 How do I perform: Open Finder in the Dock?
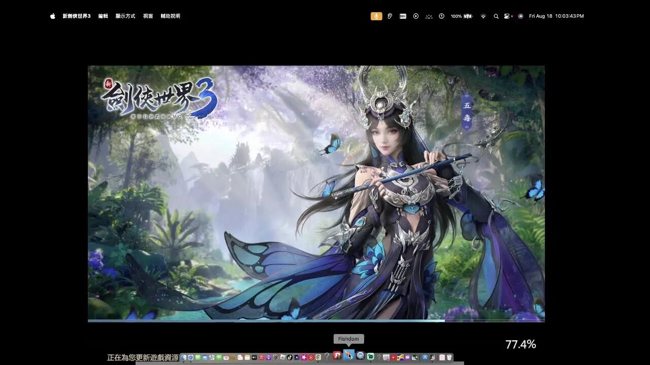184,357
